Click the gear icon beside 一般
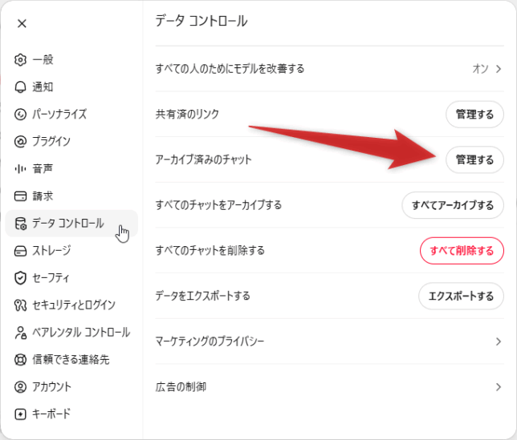 20,60
